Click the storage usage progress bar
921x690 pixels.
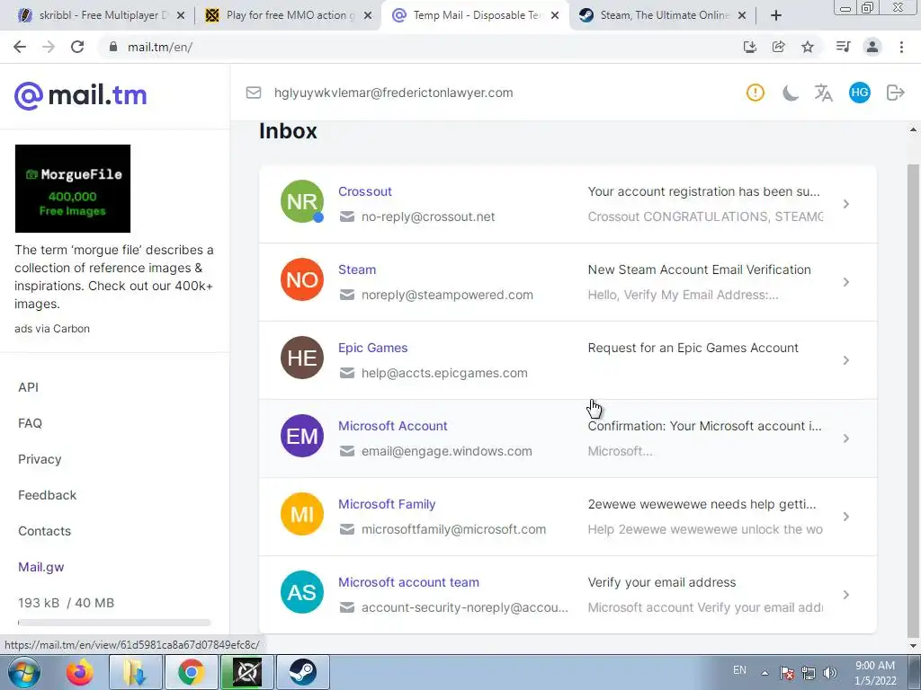[x=114, y=623]
